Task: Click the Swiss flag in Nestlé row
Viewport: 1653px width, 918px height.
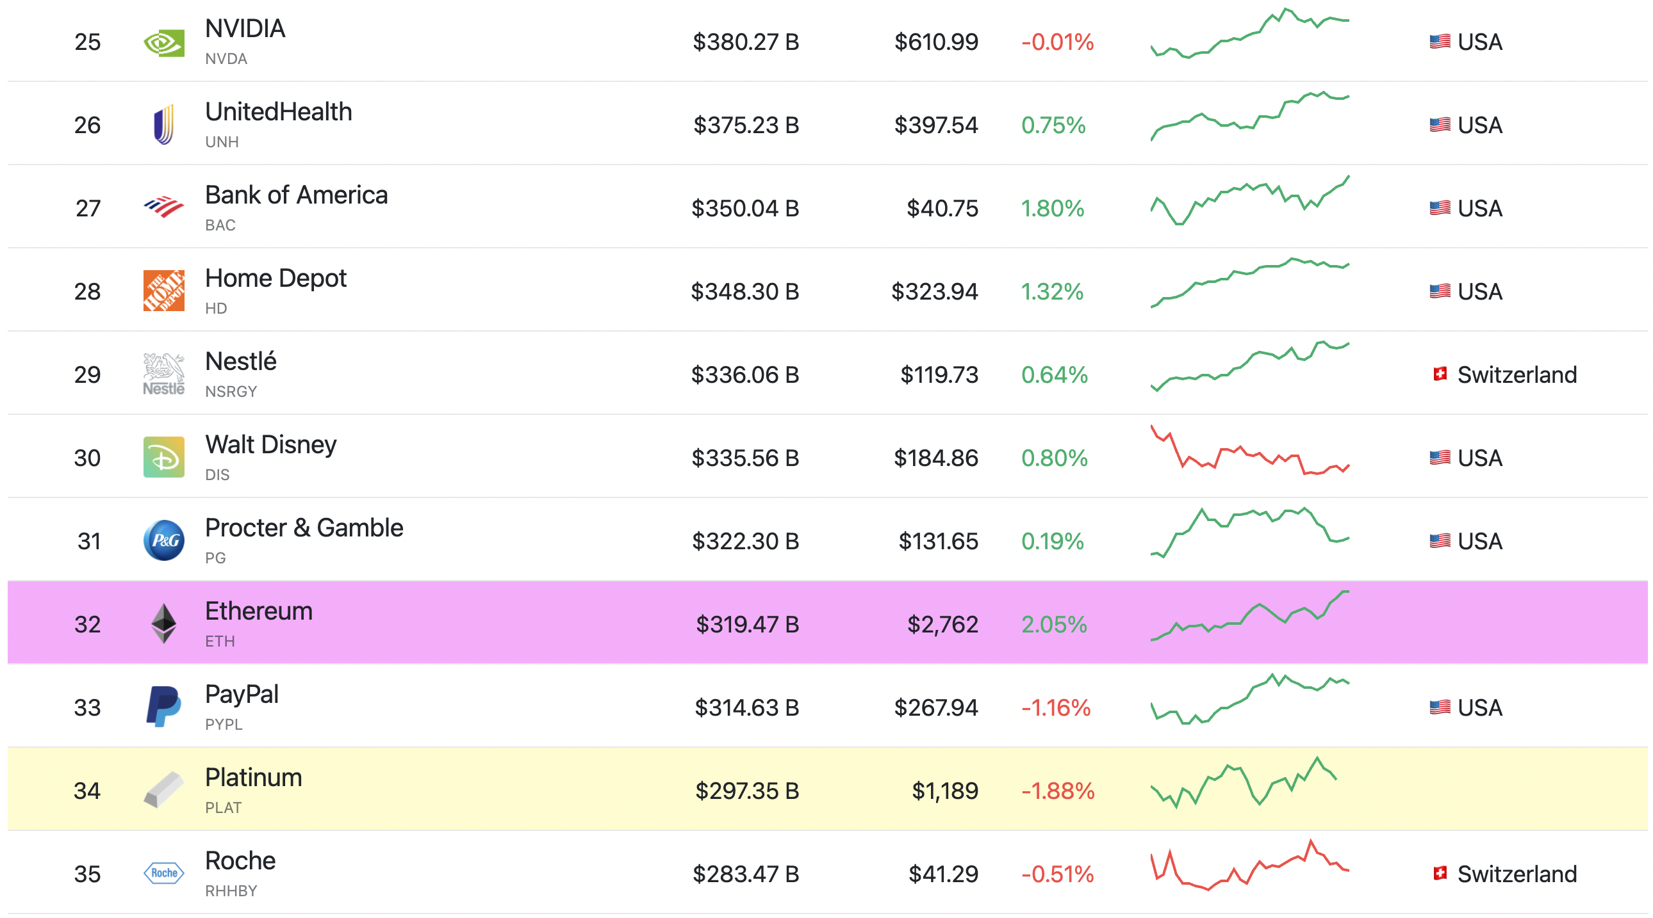Action: (x=1440, y=374)
